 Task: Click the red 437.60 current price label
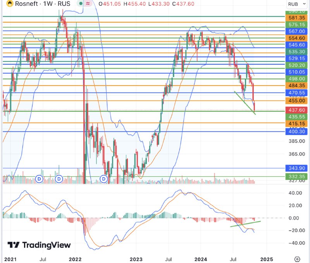pos(296,110)
